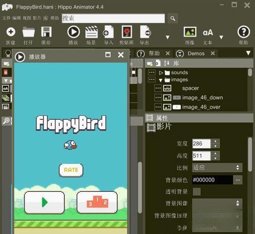Expand the sounds folder

click(x=161, y=73)
